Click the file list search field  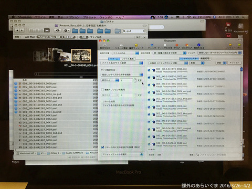coord(218,155)
